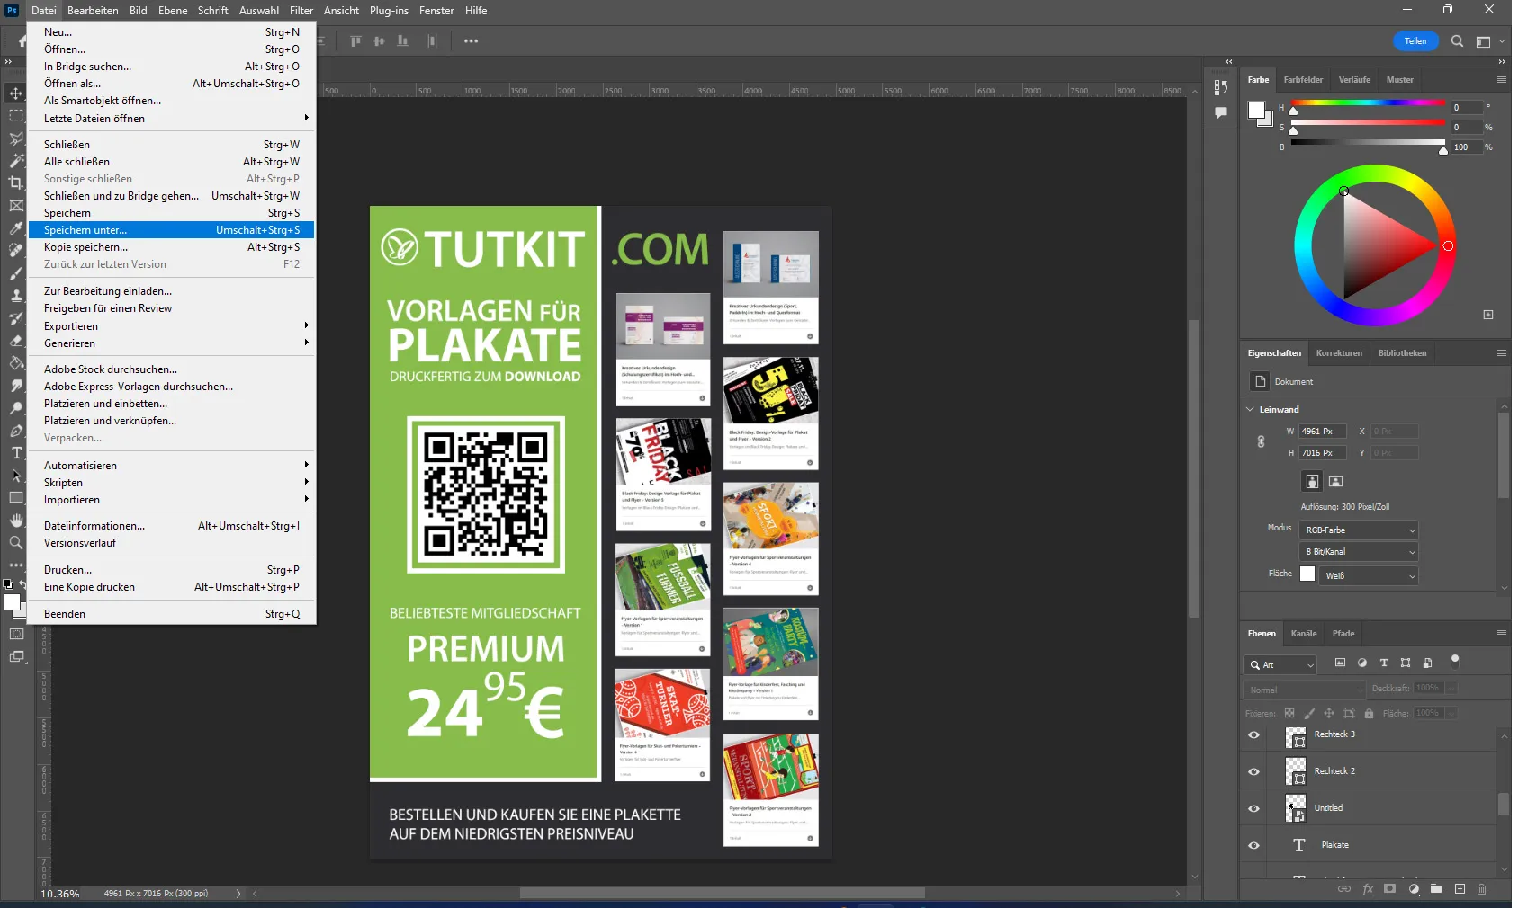Switch to the Kanäle tab

1303,634
